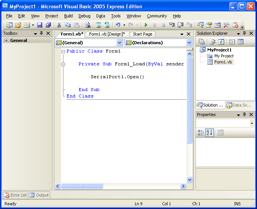Select Form1.vb in Solution Explorer
This screenshot has height=209, width=257.
[x=223, y=62]
